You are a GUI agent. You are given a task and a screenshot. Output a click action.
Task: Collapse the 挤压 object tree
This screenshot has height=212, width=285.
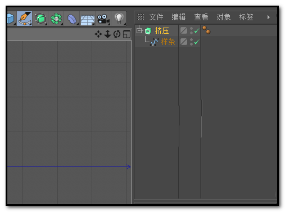pyautogui.click(x=139, y=30)
